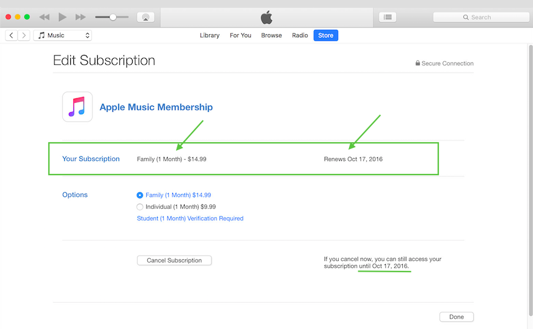The image size is (533, 329).
Task: Select Family (1 Month) $14.99 option
Action: coord(140,195)
